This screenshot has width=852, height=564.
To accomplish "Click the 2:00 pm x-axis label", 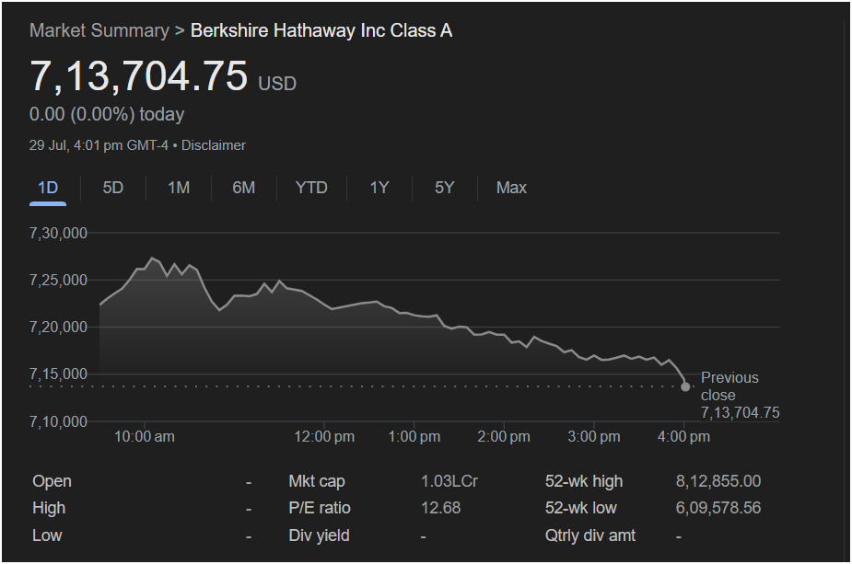I will (504, 436).
